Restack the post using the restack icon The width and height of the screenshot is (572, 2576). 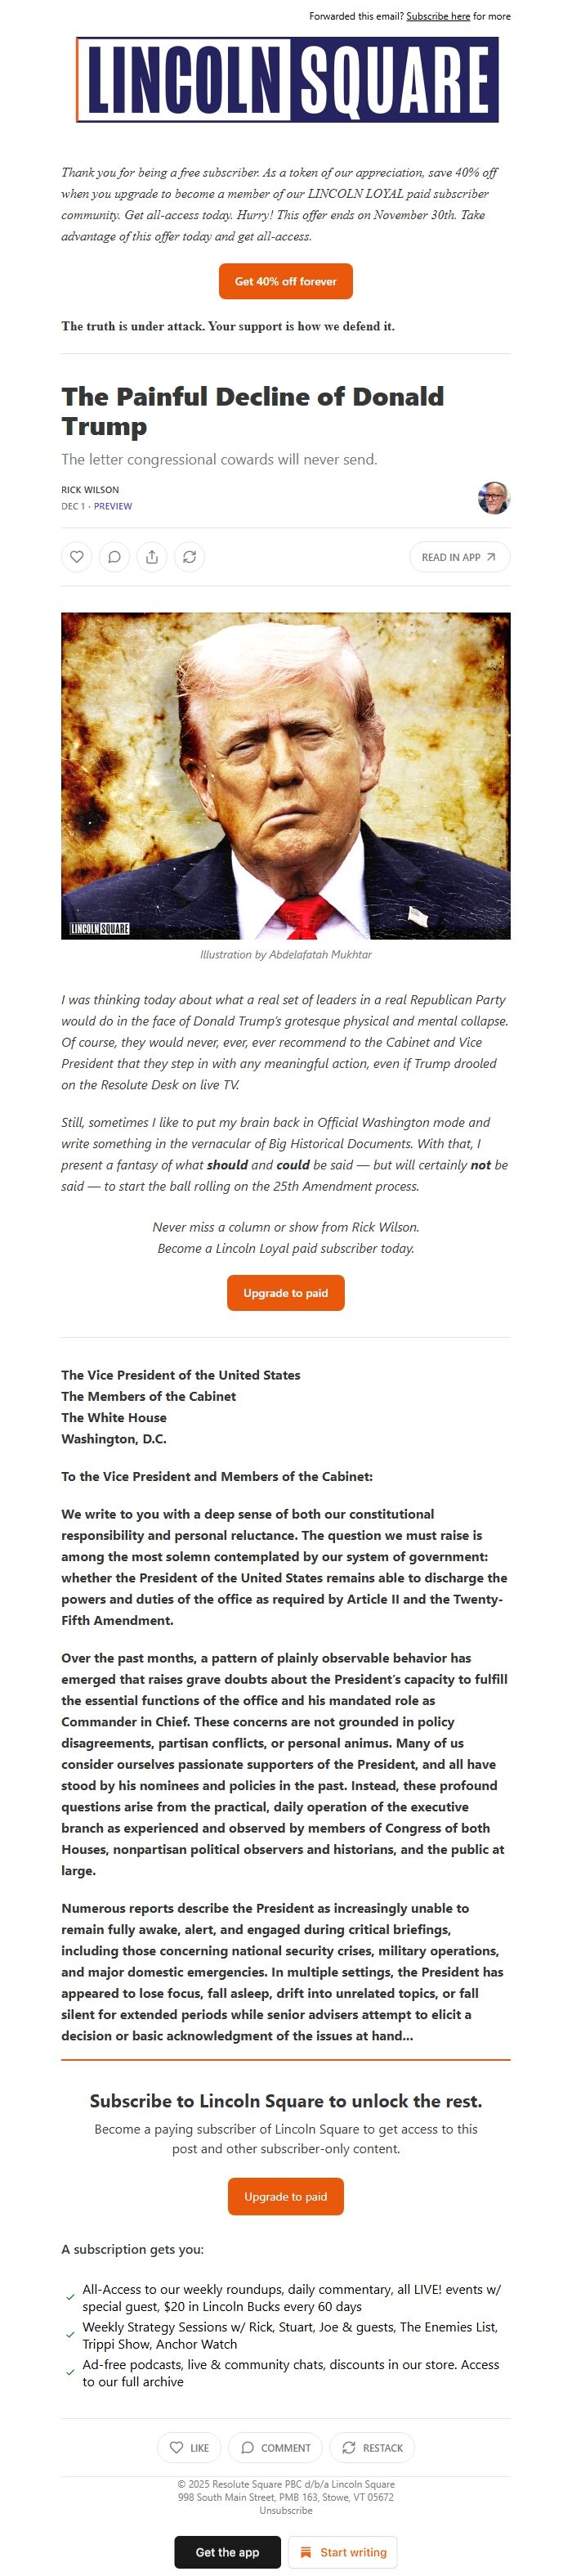pyautogui.click(x=189, y=557)
